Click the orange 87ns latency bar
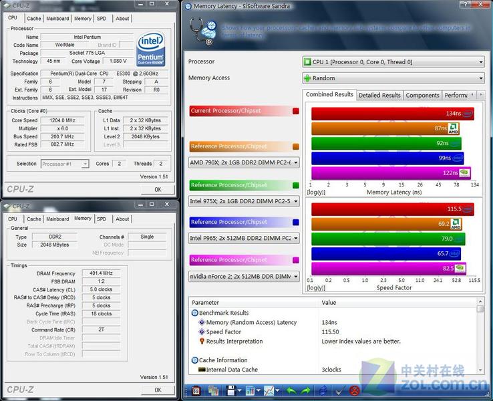This screenshot has width=493, height=401. coord(385,128)
